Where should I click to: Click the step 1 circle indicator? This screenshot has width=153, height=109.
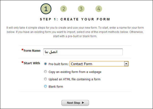point(46,9)
